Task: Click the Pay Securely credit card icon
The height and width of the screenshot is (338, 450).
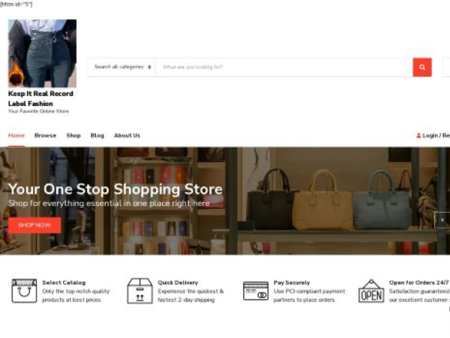Action: coord(256,291)
